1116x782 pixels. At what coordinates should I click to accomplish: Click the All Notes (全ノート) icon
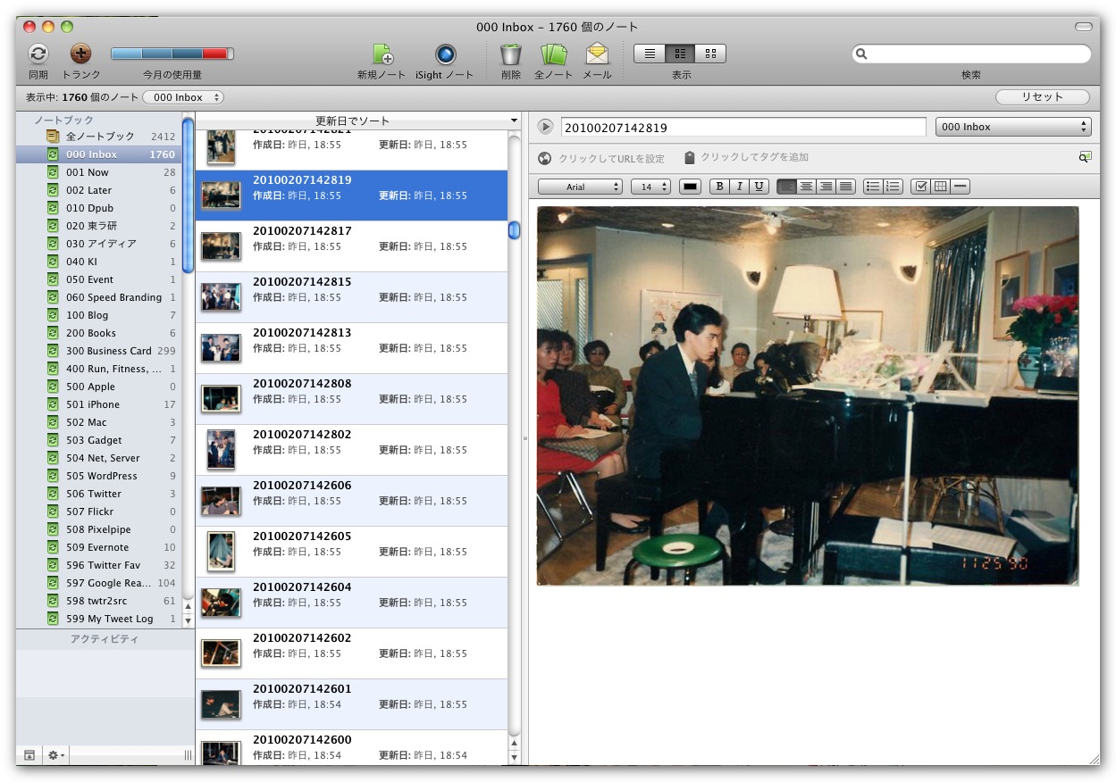click(553, 54)
